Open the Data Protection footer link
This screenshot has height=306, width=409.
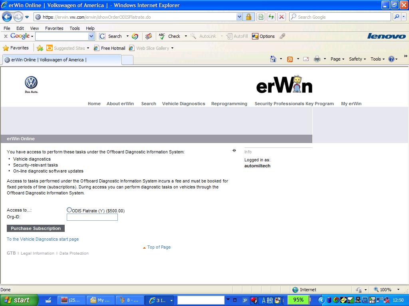(74, 253)
